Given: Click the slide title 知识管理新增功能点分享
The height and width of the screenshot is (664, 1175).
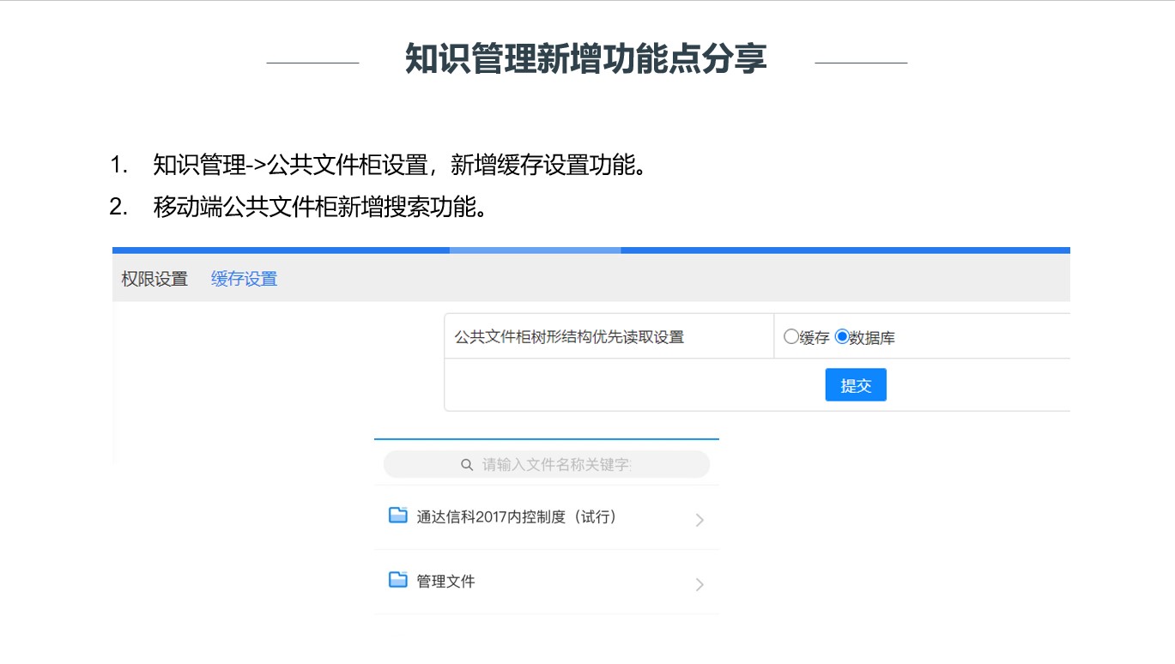Looking at the screenshot, I should click(x=586, y=58).
